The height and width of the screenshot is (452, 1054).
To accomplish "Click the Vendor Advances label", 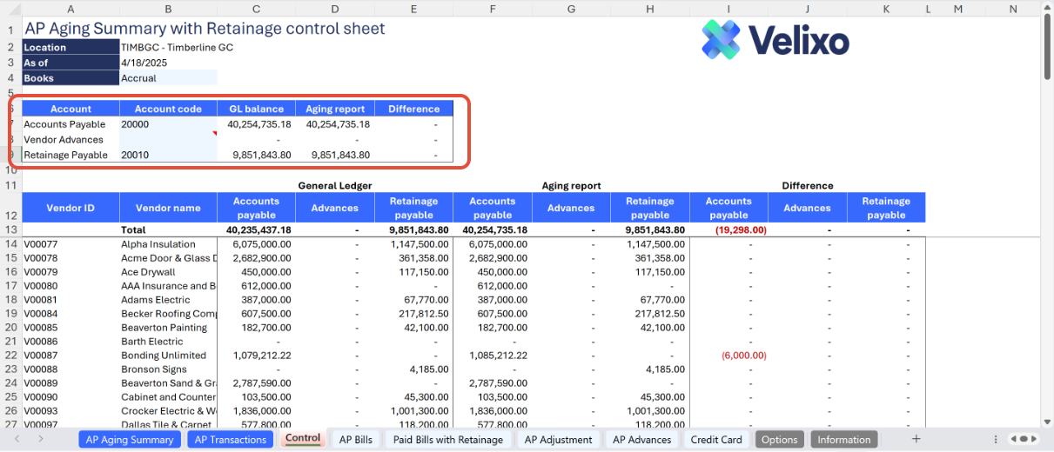I will pos(64,139).
